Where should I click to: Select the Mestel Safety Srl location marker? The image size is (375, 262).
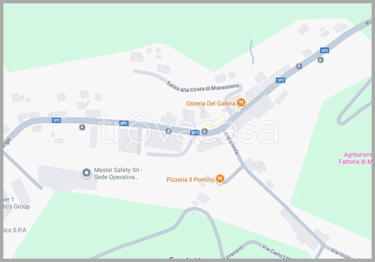(x=86, y=173)
